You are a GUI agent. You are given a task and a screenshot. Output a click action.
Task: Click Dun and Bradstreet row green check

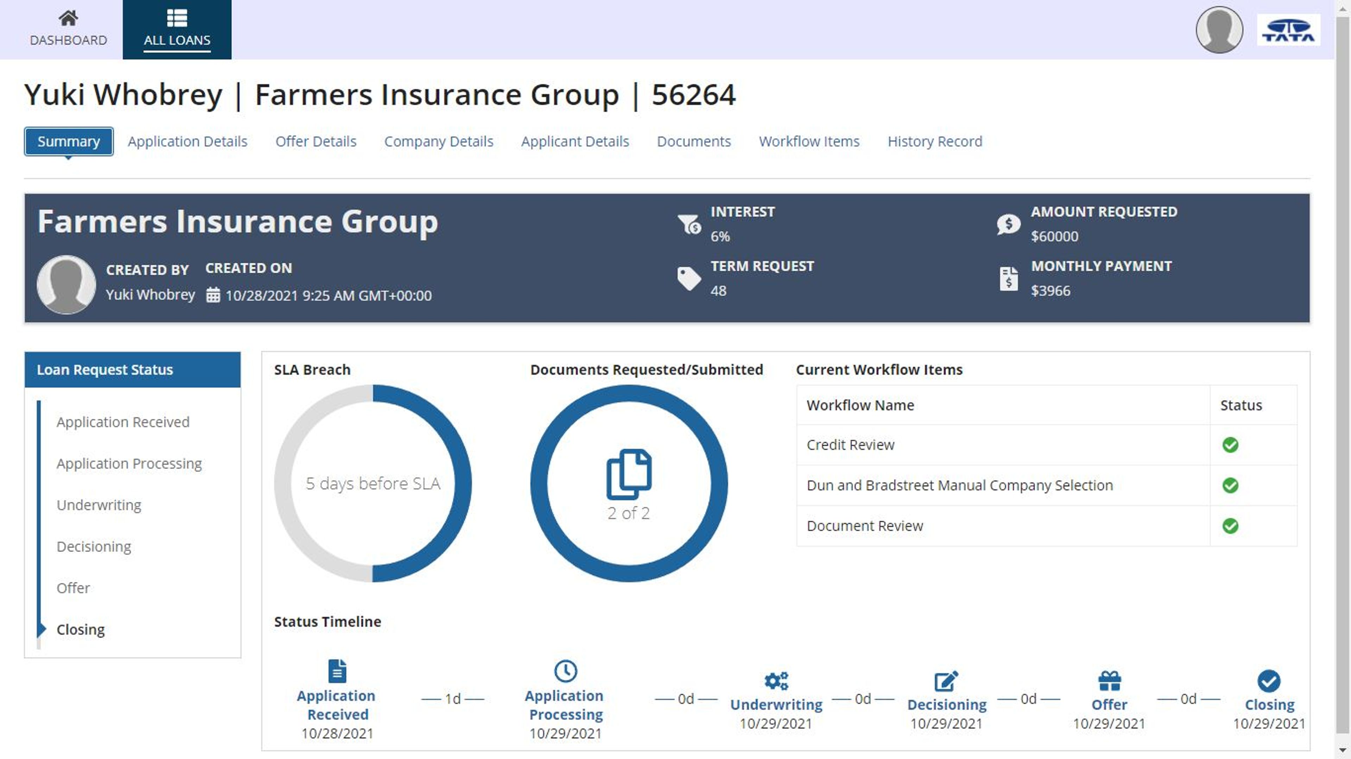click(x=1230, y=485)
